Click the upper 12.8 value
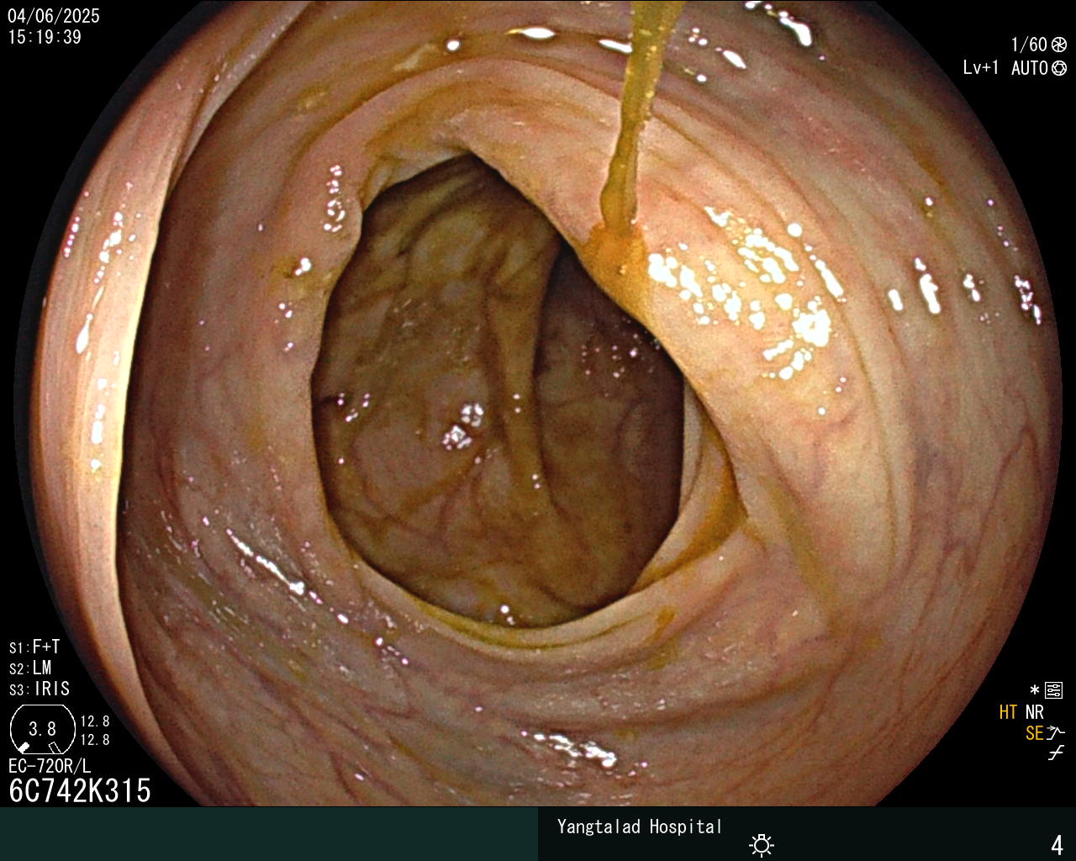 95,721
